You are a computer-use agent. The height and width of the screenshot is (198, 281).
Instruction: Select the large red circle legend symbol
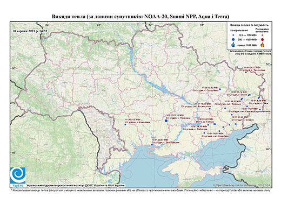pos(262,40)
